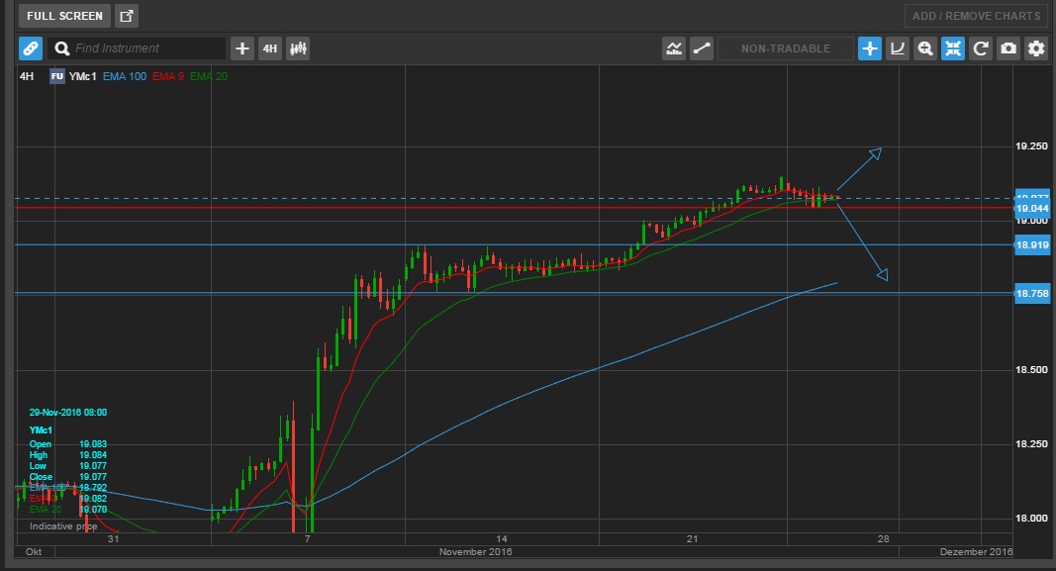Click the 29-Nov-2016 08:00 timestamp
The width and height of the screenshot is (1056, 571).
[x=68, y=413]
